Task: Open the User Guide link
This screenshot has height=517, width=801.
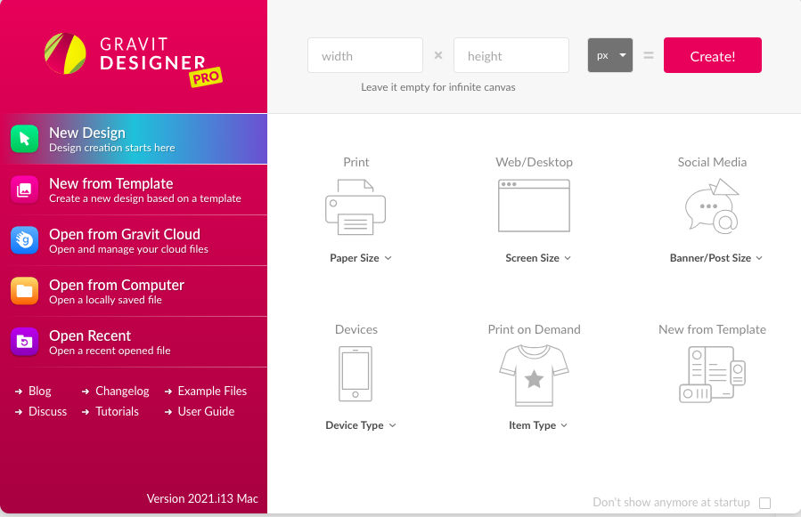Action: click(x=200, y=412)
